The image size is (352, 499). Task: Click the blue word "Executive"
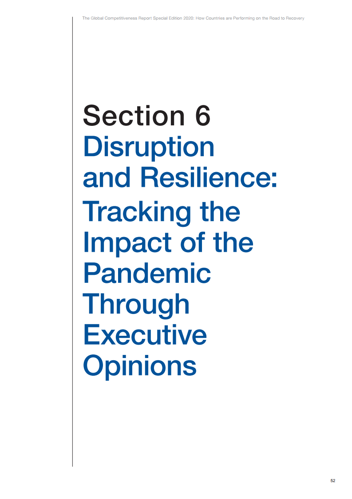pos(145,335)
